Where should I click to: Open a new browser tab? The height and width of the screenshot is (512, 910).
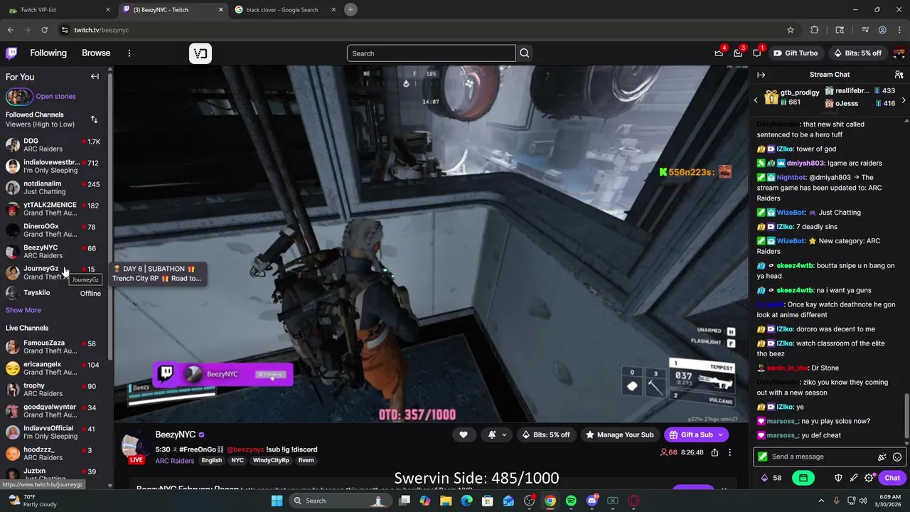coord(350,9)
